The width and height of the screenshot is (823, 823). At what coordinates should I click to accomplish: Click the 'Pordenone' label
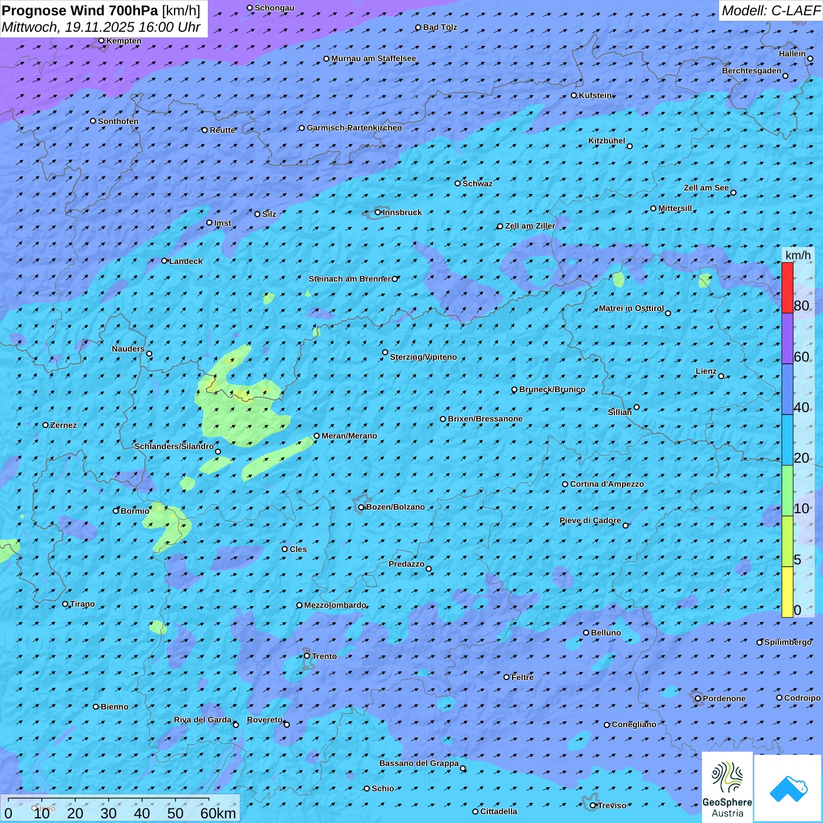coord(724,698)
